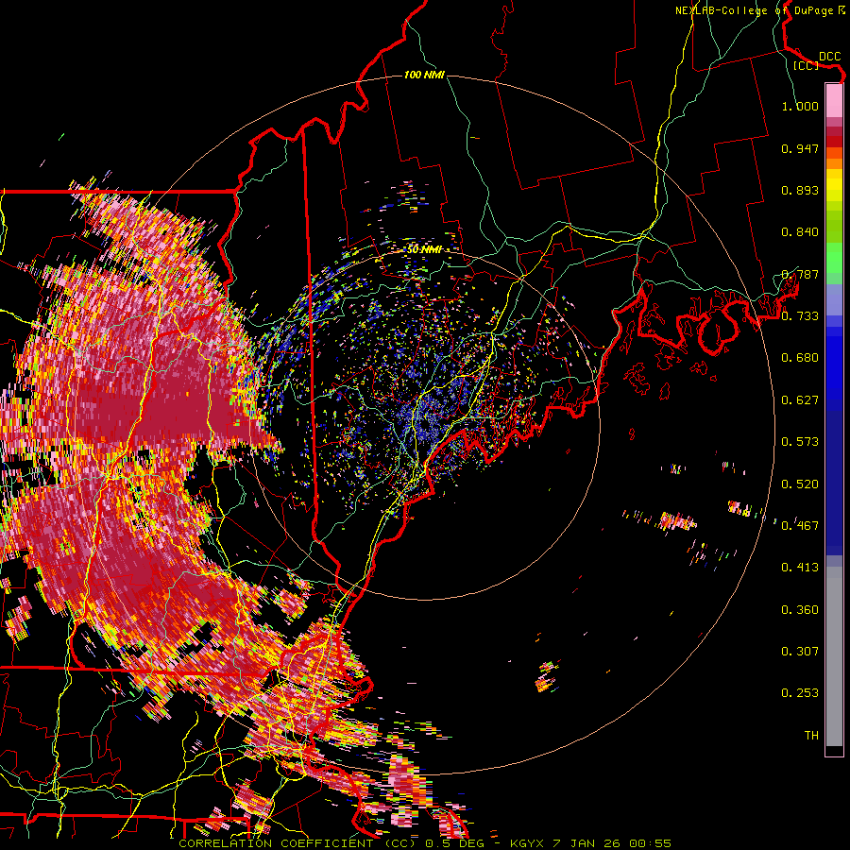This screenshot has height=850, width=850.
Task: Select the 0.893 legend value
Action: [800, 190]
